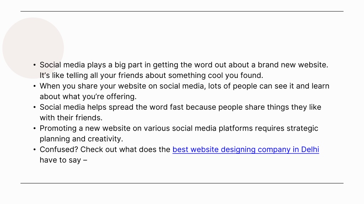Click the bullet dot before 'Social media plays'
The width and height of the screenshot is (364, 204).
click(x=34, y=65)
